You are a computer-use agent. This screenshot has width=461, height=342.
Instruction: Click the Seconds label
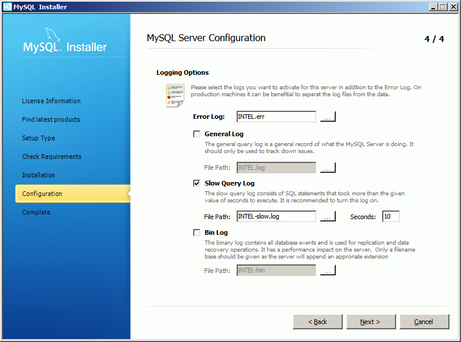(x=363, y=217)
